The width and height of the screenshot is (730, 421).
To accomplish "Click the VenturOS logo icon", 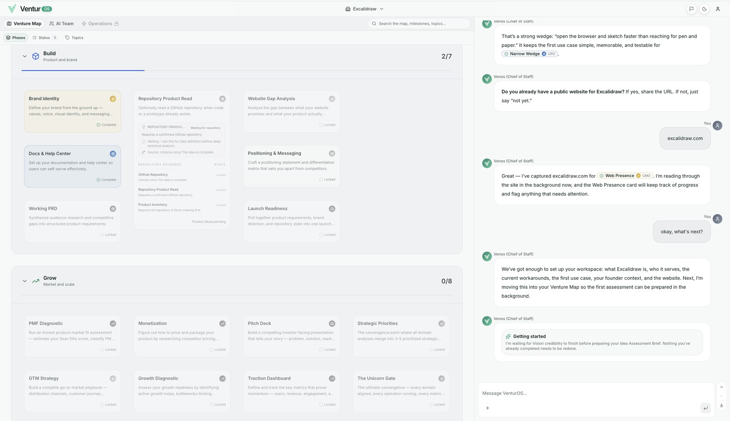I will point(12,9).
